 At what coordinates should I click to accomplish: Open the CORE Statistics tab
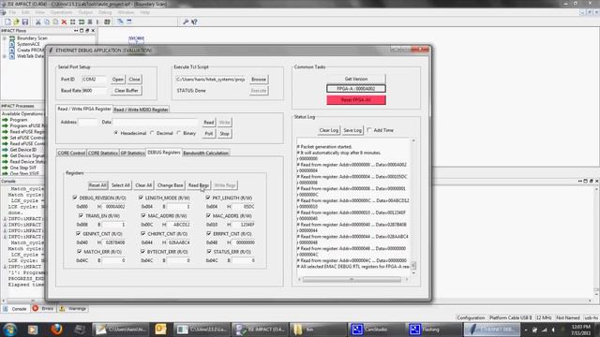pyautogui.click(x=102, y=153)
